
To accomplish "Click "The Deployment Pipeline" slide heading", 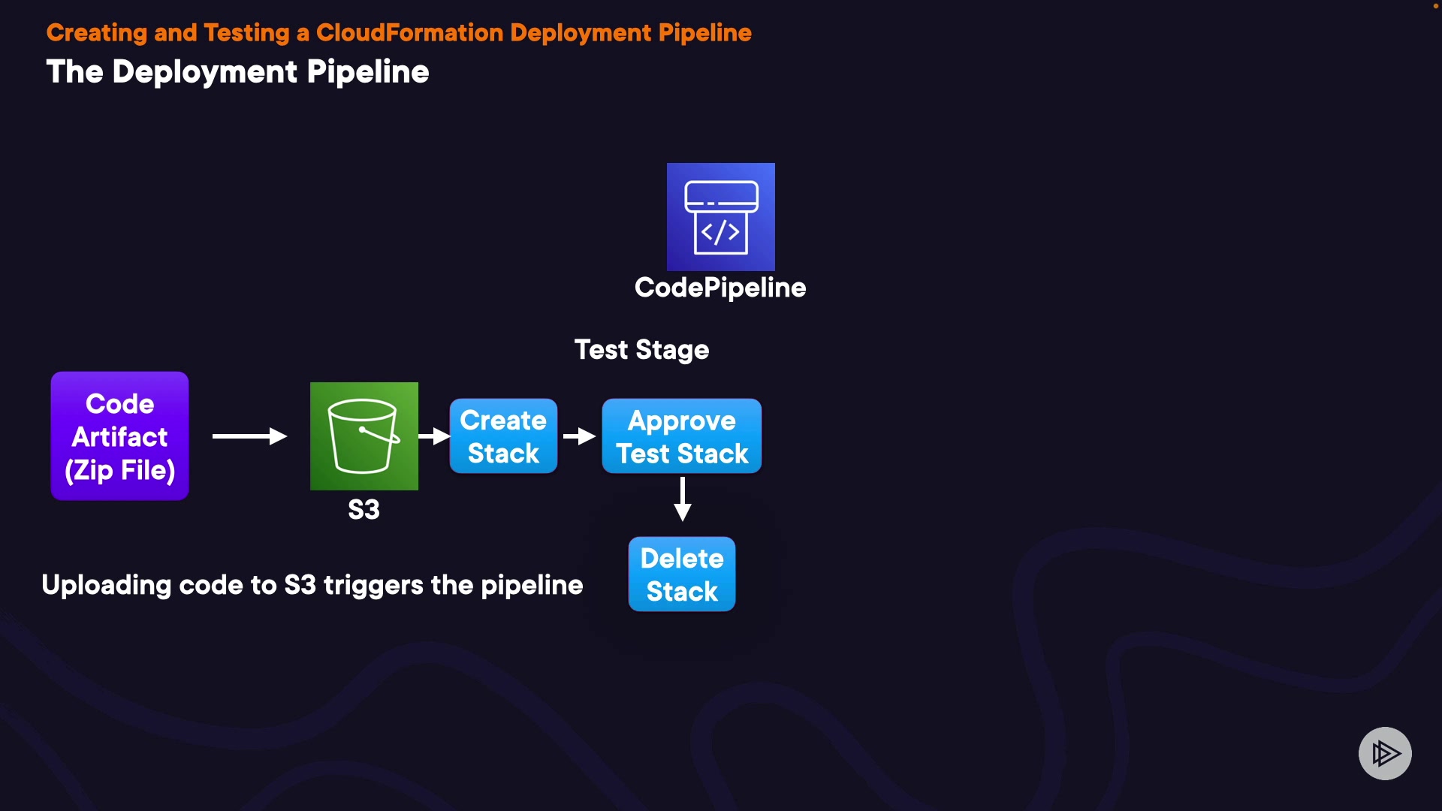I will click(237, 72).
